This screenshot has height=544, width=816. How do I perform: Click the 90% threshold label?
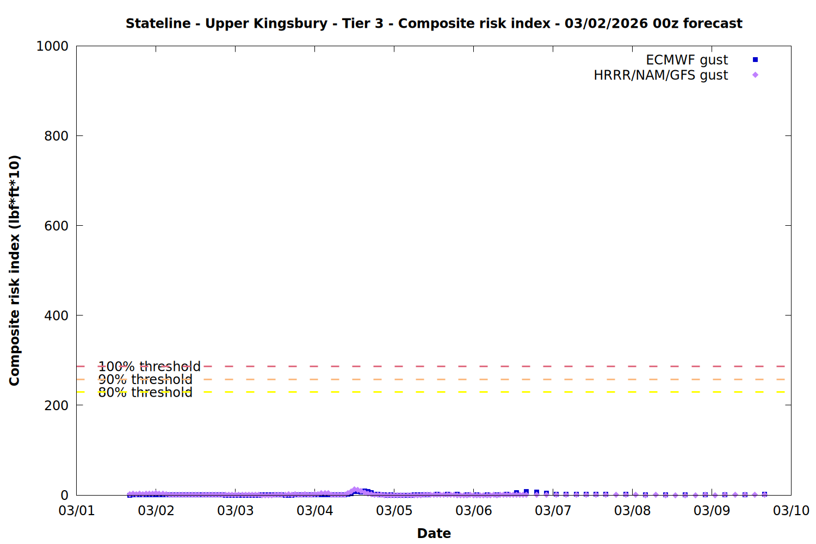click(145, 380)
